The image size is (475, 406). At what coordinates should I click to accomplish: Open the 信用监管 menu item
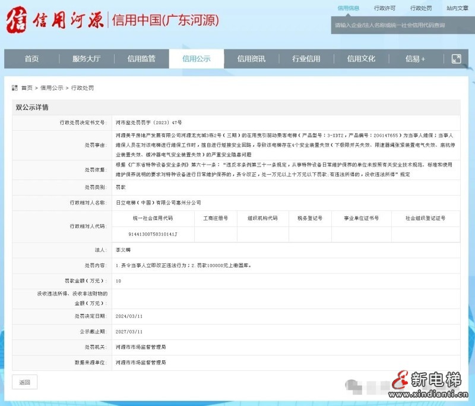click(x=141, y=58)
